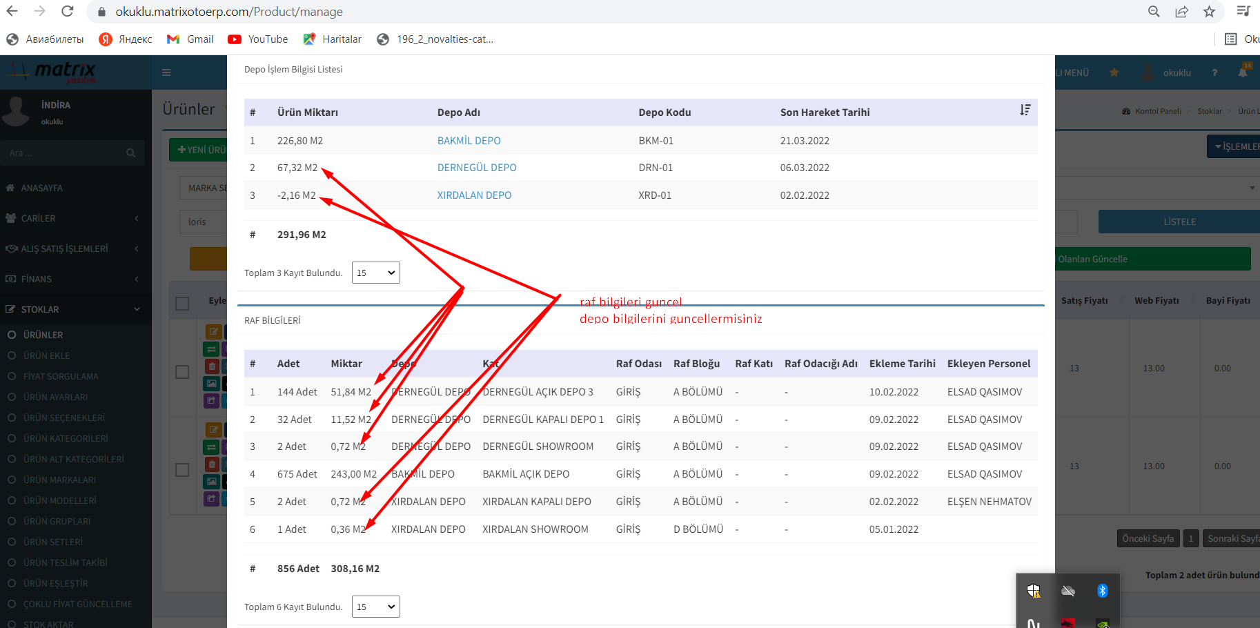Click the favorites star icon in top bar
The height and width of the screenshot is (628, 1260).
[1114, 72]
